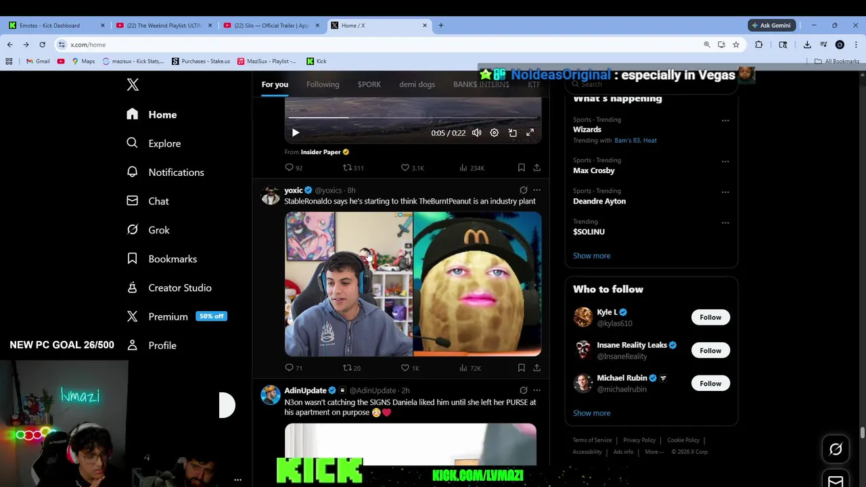Switch to the $PORK tab
Image resolution: width=866 pixels, height=487 pixels.
(369, 85)
